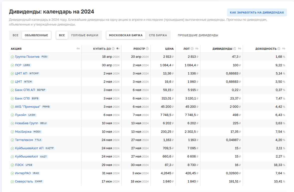This screenshot has width=294, height=192.
Task: Click green check icon for Лукойл
Action: tap(12, 115)
